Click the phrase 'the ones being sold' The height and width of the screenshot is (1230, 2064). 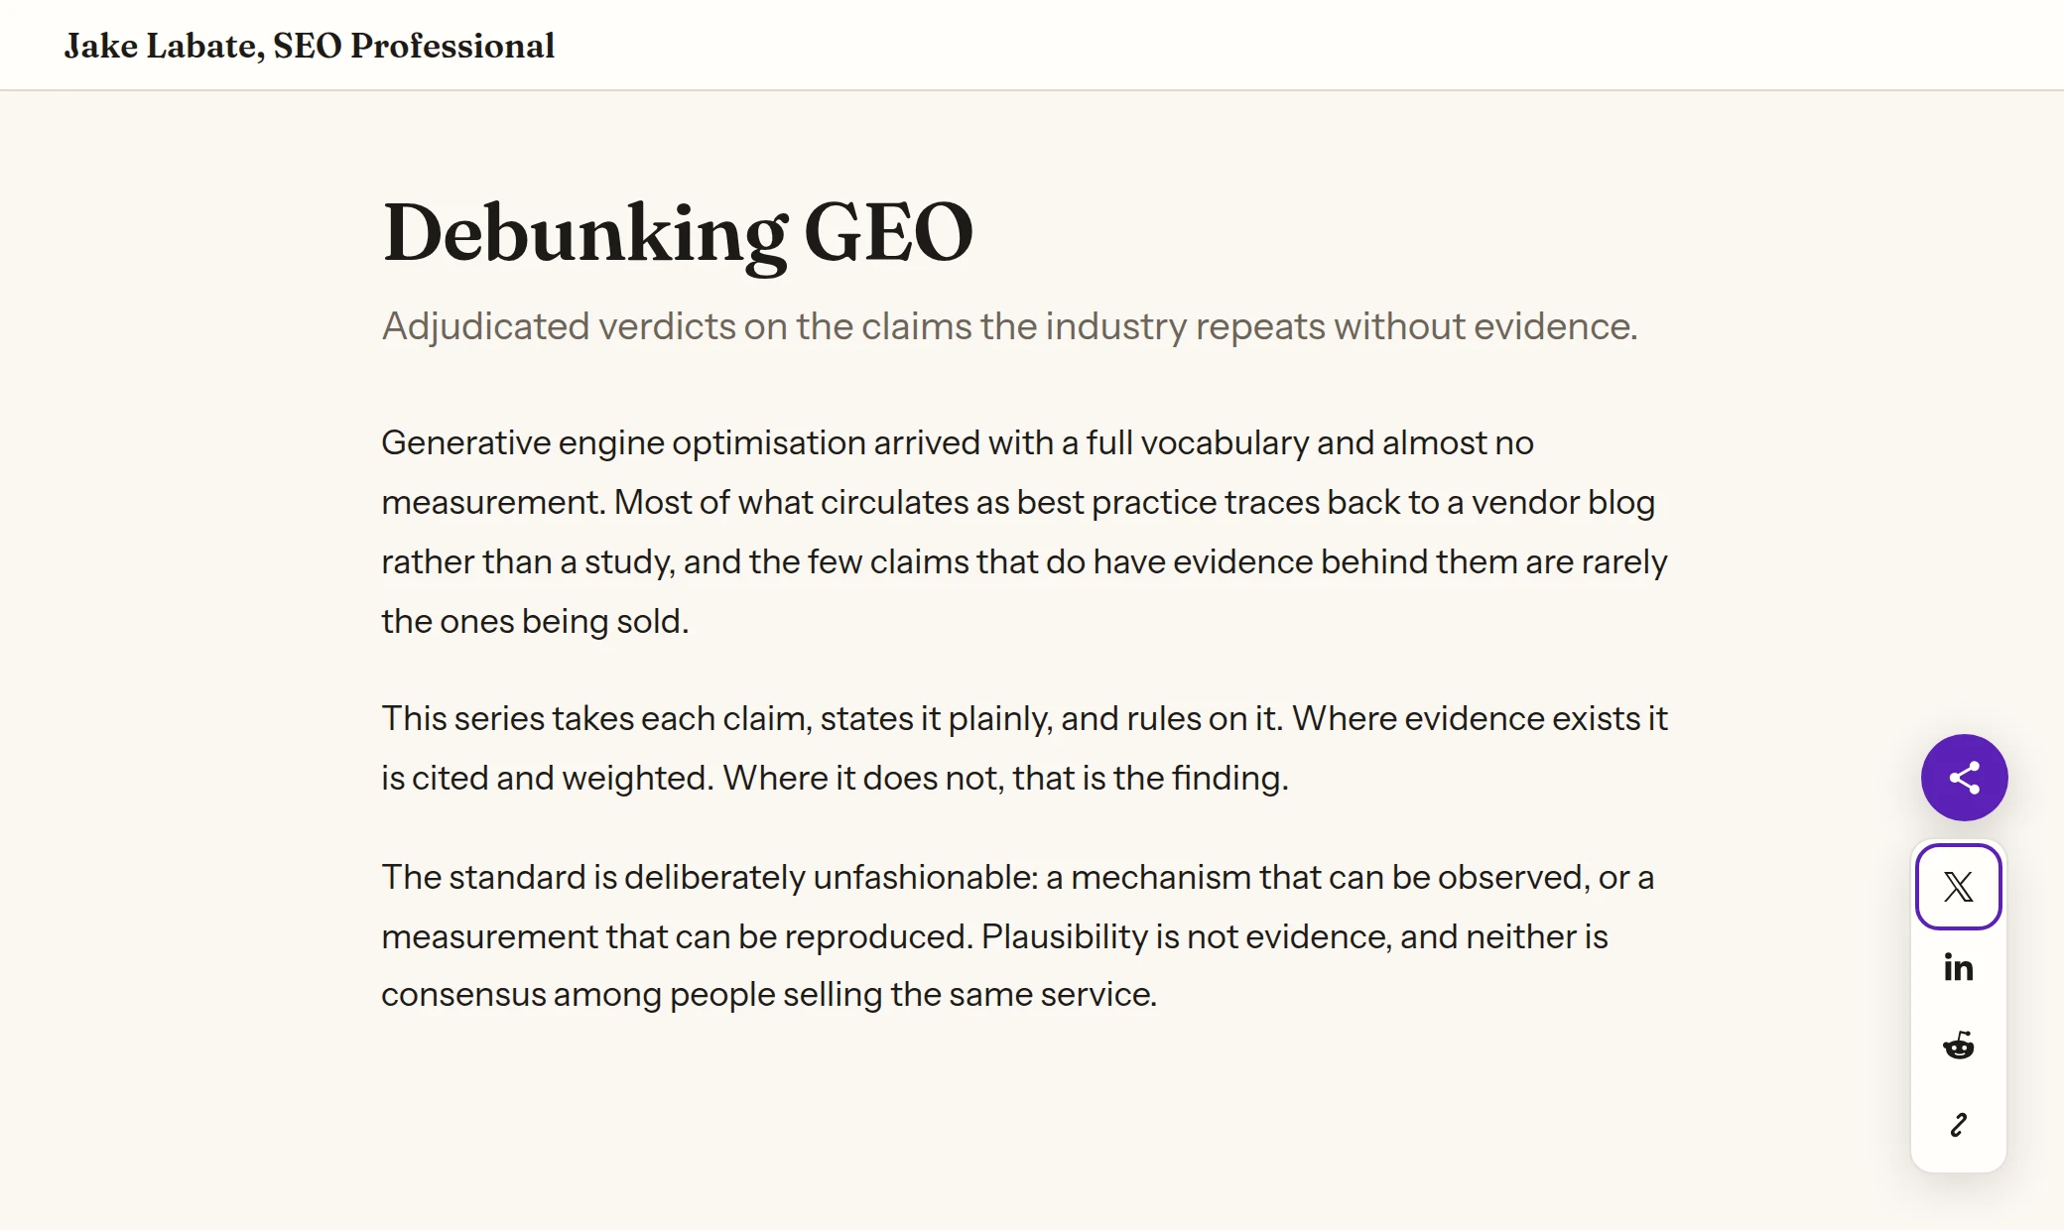coord(535,621)
